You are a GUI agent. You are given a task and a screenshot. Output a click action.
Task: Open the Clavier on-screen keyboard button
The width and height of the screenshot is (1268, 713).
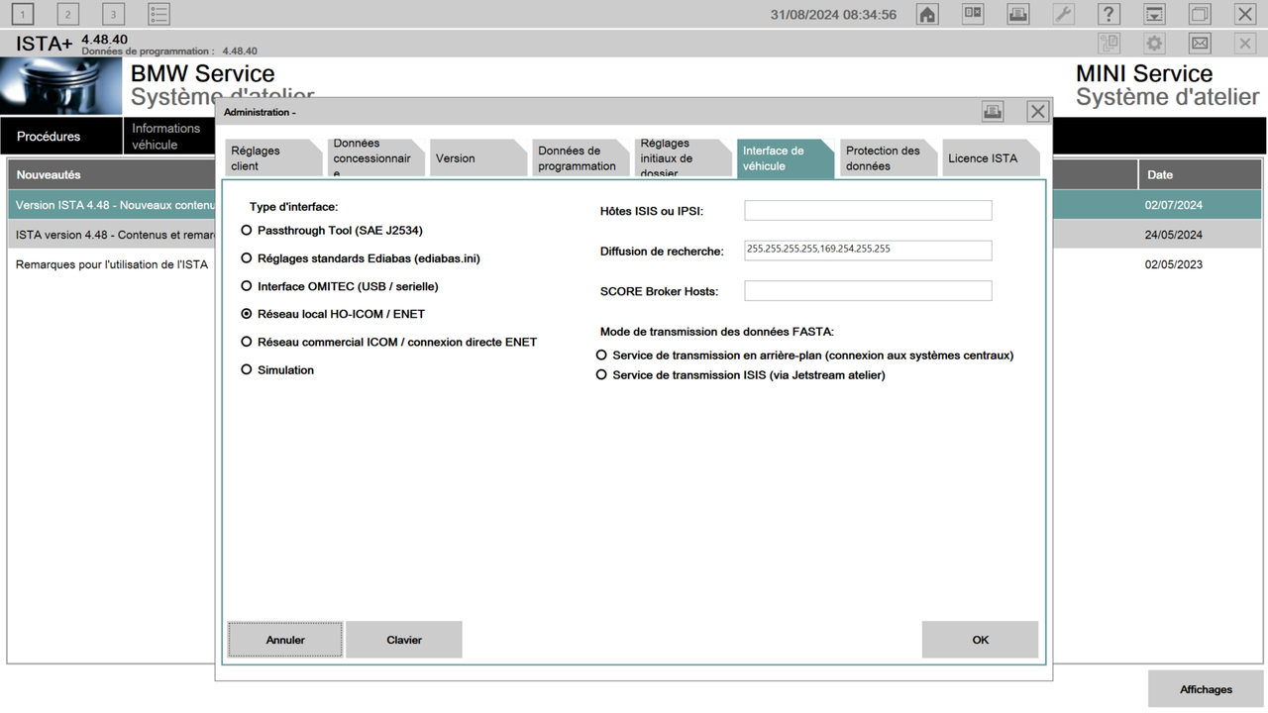(x=404, y=640)
